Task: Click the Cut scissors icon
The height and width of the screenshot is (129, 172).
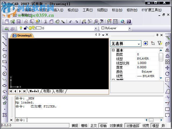Action: pyautogui.click(x=45, y=21)
